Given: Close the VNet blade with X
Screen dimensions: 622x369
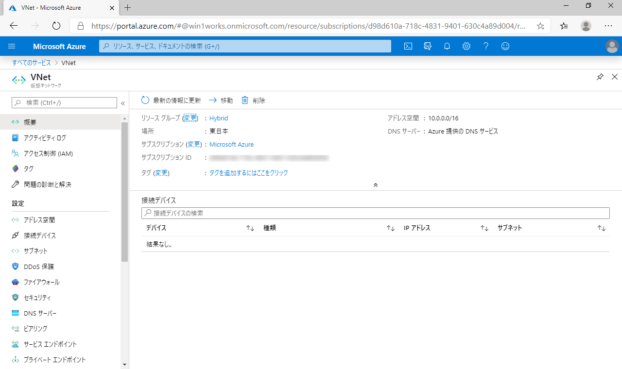Looking at the screenshot, I should pos(614,77).
